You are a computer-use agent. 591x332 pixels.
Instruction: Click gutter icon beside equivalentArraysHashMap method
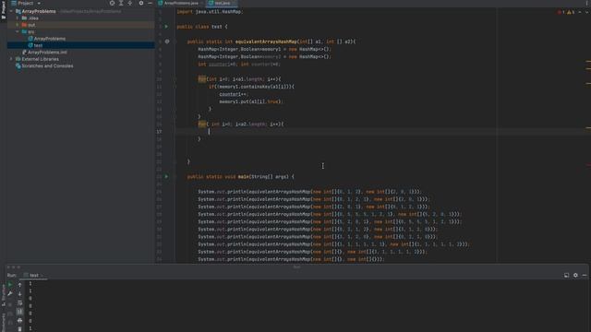pos(167,41)
